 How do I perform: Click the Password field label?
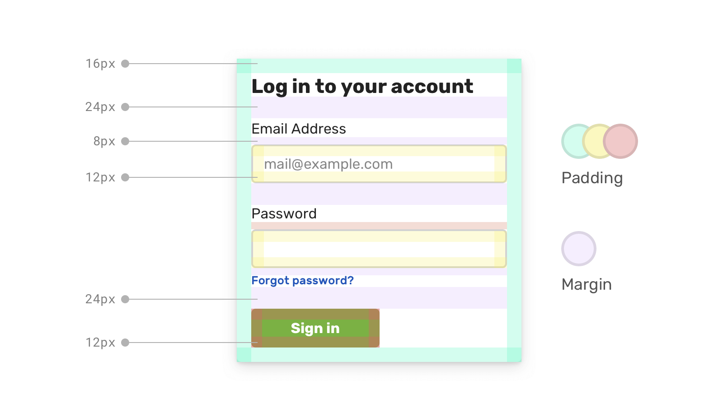[x=284, y=214]
